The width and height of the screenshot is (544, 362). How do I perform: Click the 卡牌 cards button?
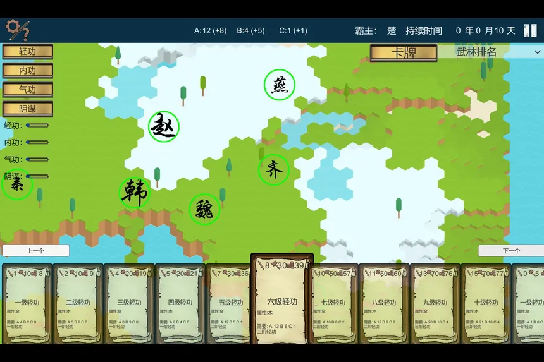404,52
